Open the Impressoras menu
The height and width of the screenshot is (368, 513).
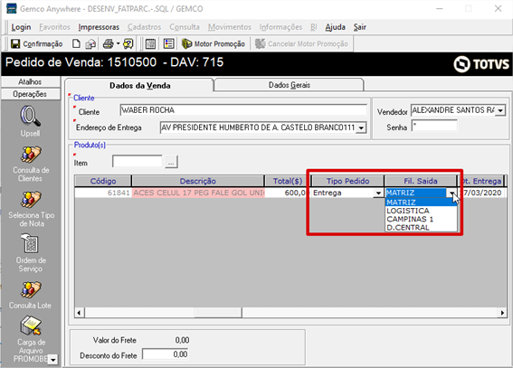coord(99,27)
